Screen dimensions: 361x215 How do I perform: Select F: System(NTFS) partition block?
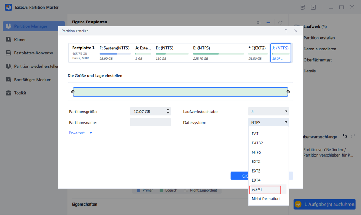[x=115, y=53]
